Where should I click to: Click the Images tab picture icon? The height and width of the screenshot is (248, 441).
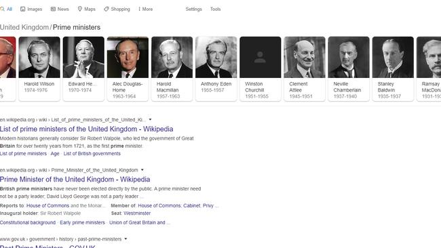click(x=23, y=9)
